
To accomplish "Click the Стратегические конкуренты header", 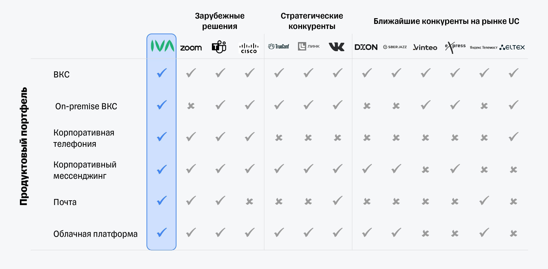I will point(312,21).
